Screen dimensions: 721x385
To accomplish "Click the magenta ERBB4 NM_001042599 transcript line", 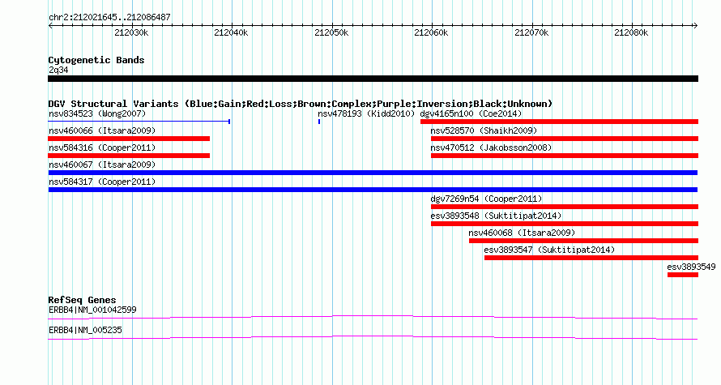I will (x=373, y=318).
